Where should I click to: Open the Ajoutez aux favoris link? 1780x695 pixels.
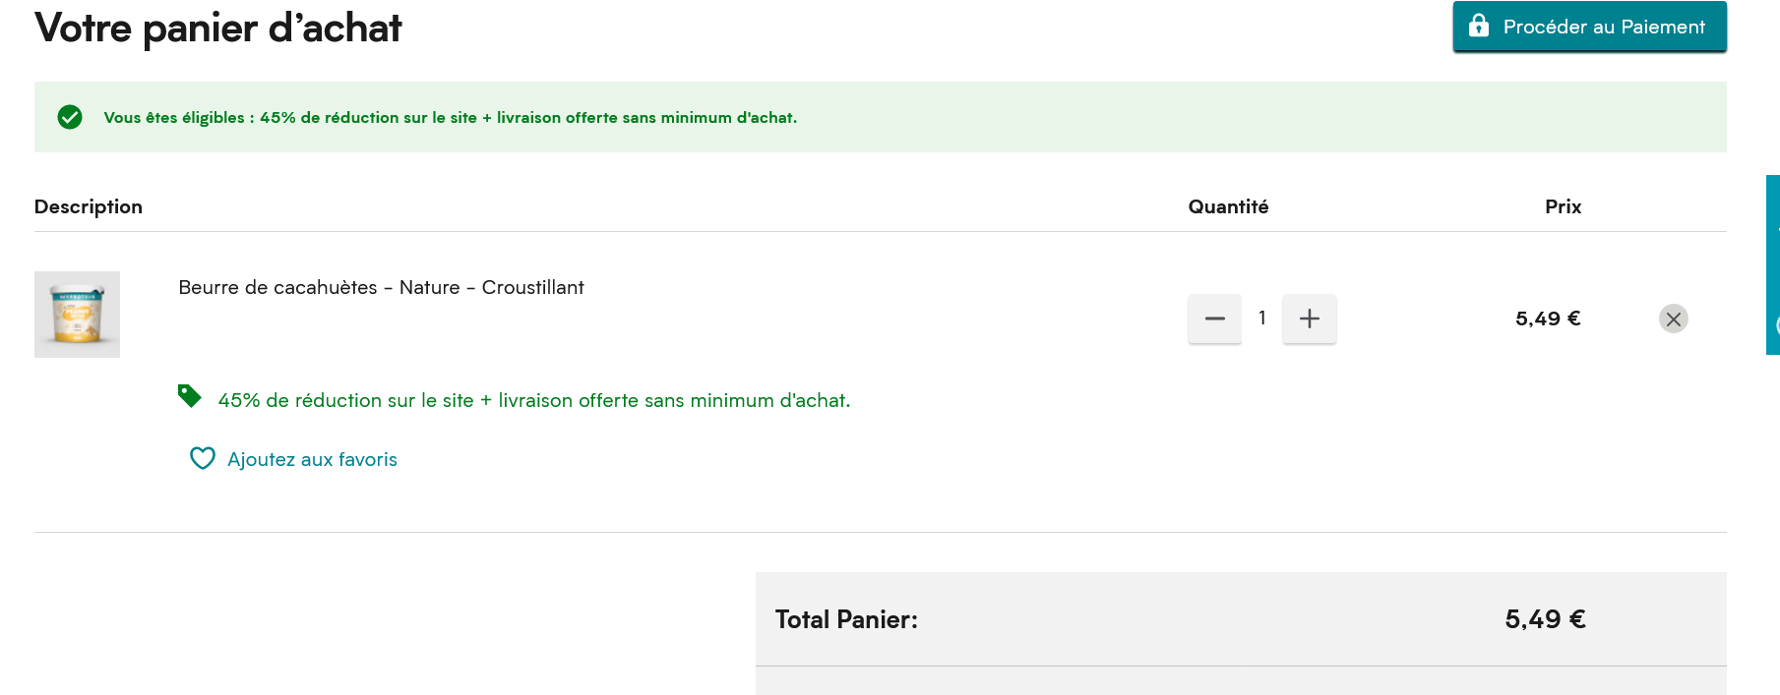click(311, 459)
